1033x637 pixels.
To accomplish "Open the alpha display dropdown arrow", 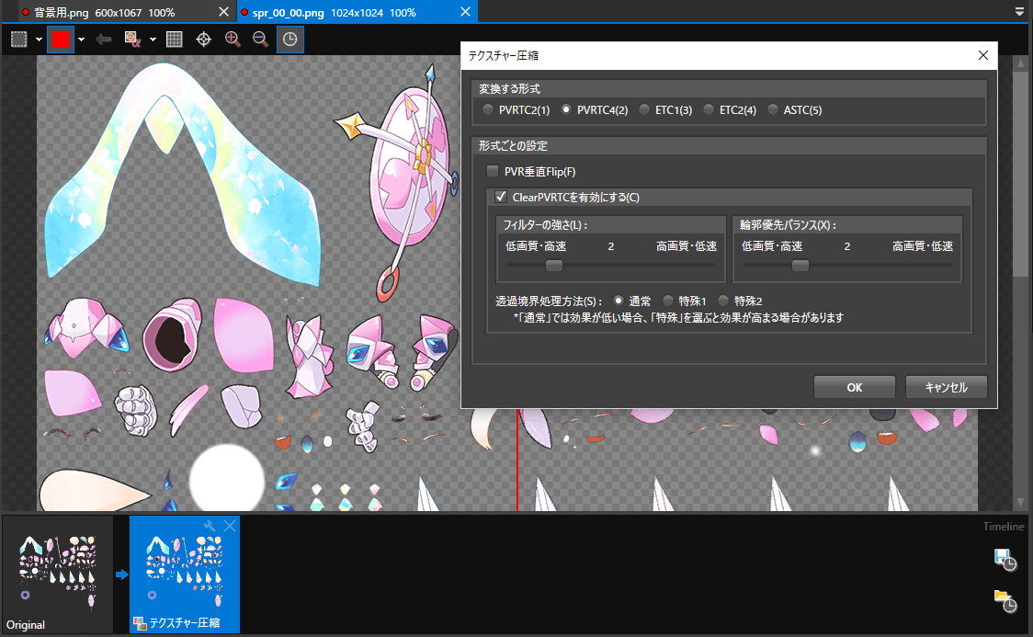I will pyautogui.click(x=153, y=40).
